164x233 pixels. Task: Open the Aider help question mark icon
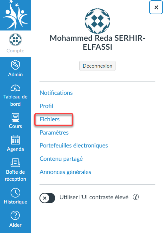15,215
